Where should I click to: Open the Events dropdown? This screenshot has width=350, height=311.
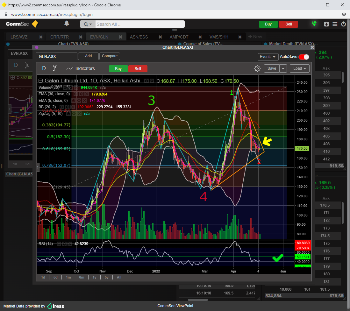tap(268, 57)
